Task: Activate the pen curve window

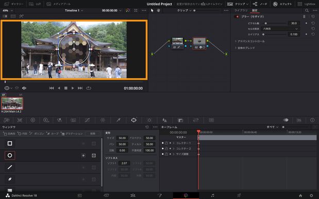Action: click(10, 179)
